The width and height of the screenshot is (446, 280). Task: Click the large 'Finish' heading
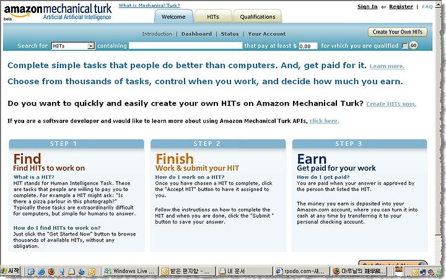[174, 159]
